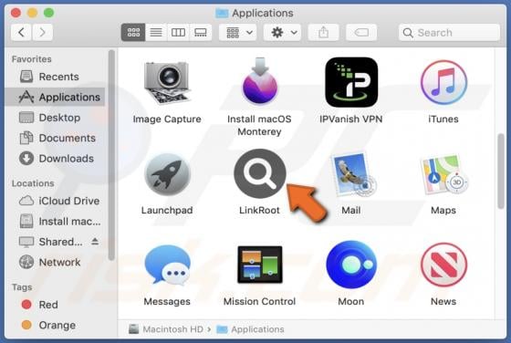This screenshot has height=343, width=511.
Task: Open Desktop in the sidebar
Action: click(56, 118)
